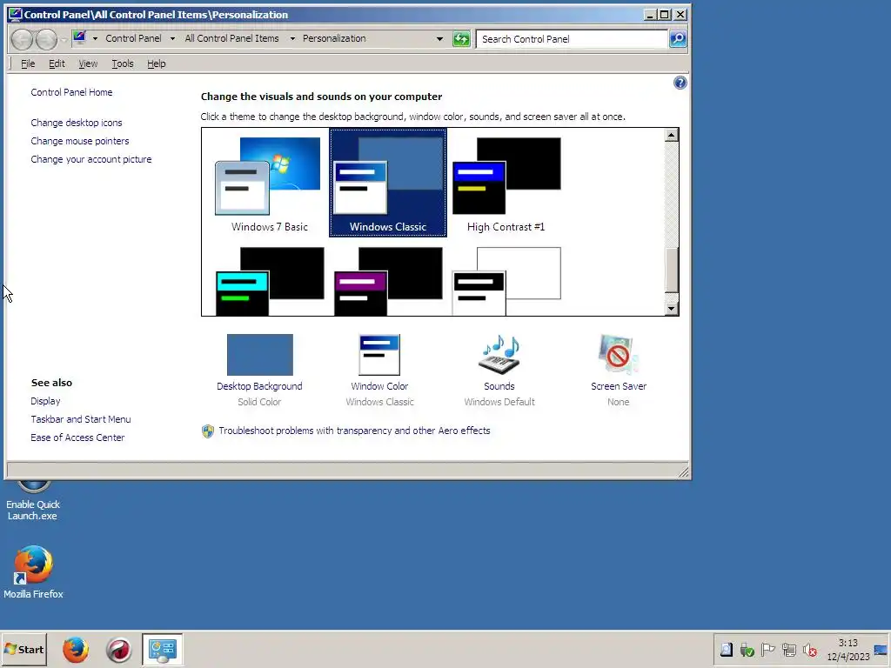Select the cyan and green contrast theme
This screenshot has width=891, height=668.
coord(270,281)
